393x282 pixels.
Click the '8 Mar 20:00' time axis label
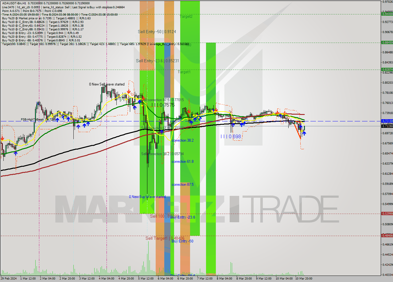[x=244, y=278]
